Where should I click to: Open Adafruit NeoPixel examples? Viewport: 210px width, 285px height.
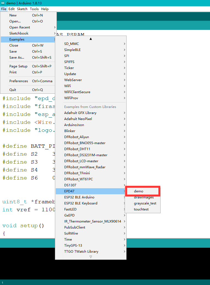(91, 119)
